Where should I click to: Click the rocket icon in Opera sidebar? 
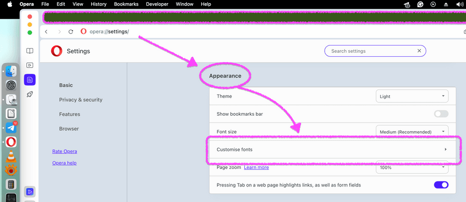pos(30,95)
